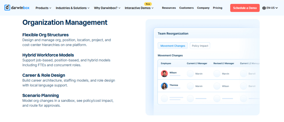Click the Movement Changes section label above the table

[170, 55]
